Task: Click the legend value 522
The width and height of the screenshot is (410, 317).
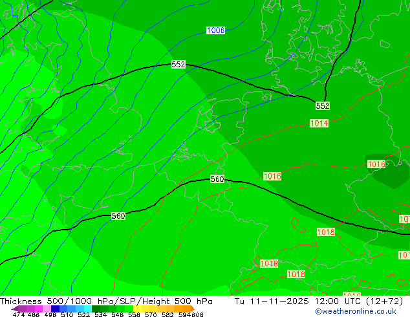Action: point(83,314)
